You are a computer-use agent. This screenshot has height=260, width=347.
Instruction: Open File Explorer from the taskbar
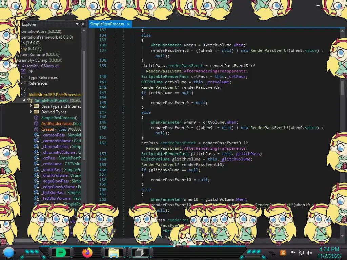click(x=114, y=253)
